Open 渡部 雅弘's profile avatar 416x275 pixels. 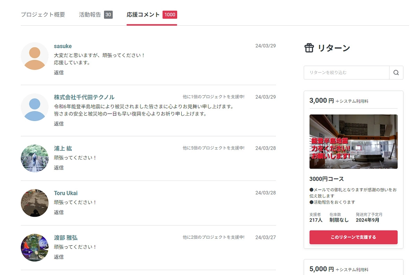34,247
